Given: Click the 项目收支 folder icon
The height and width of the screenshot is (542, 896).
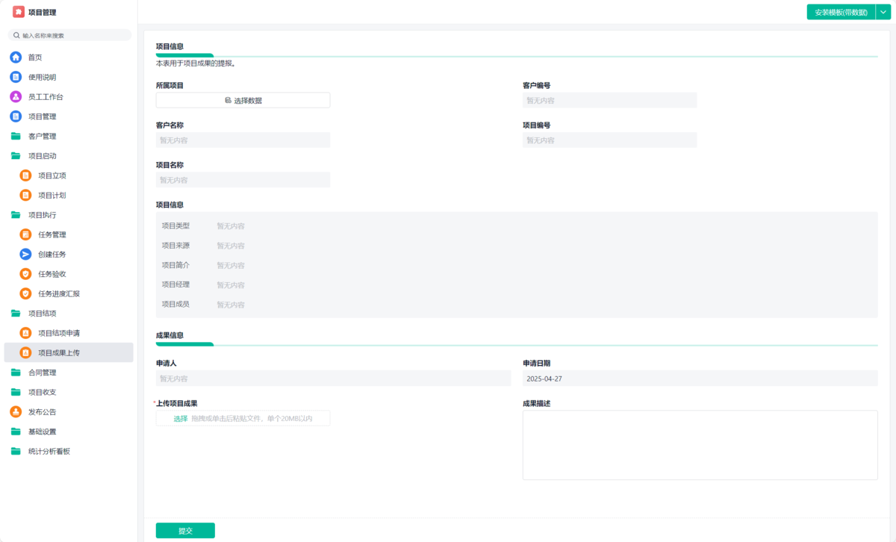Looking at the screenshot, I should (x=16, y=392).
